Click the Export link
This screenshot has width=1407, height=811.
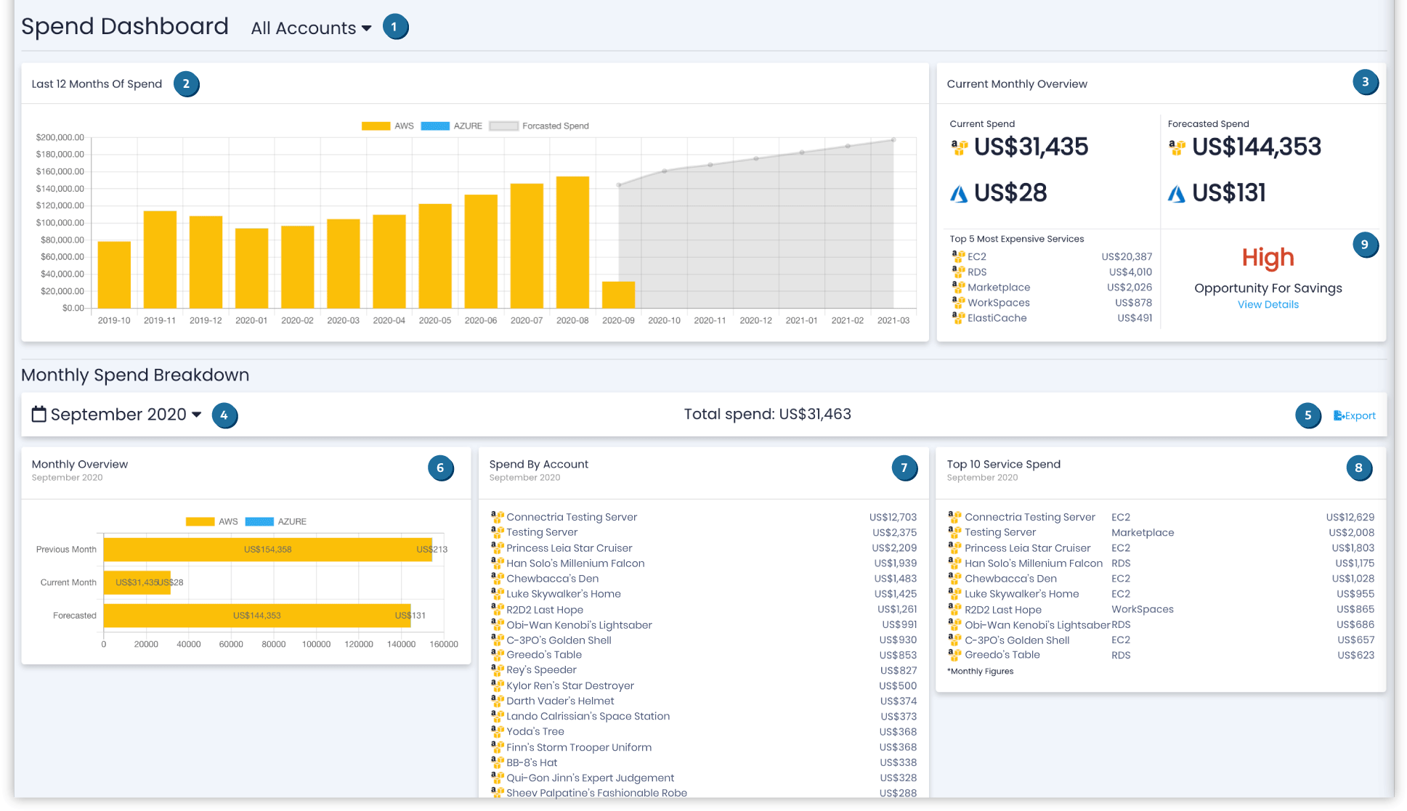coord(1355,416)
